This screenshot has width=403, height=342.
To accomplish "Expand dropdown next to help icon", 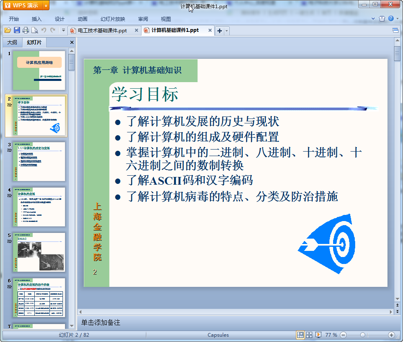I will (x=398, y=18).
